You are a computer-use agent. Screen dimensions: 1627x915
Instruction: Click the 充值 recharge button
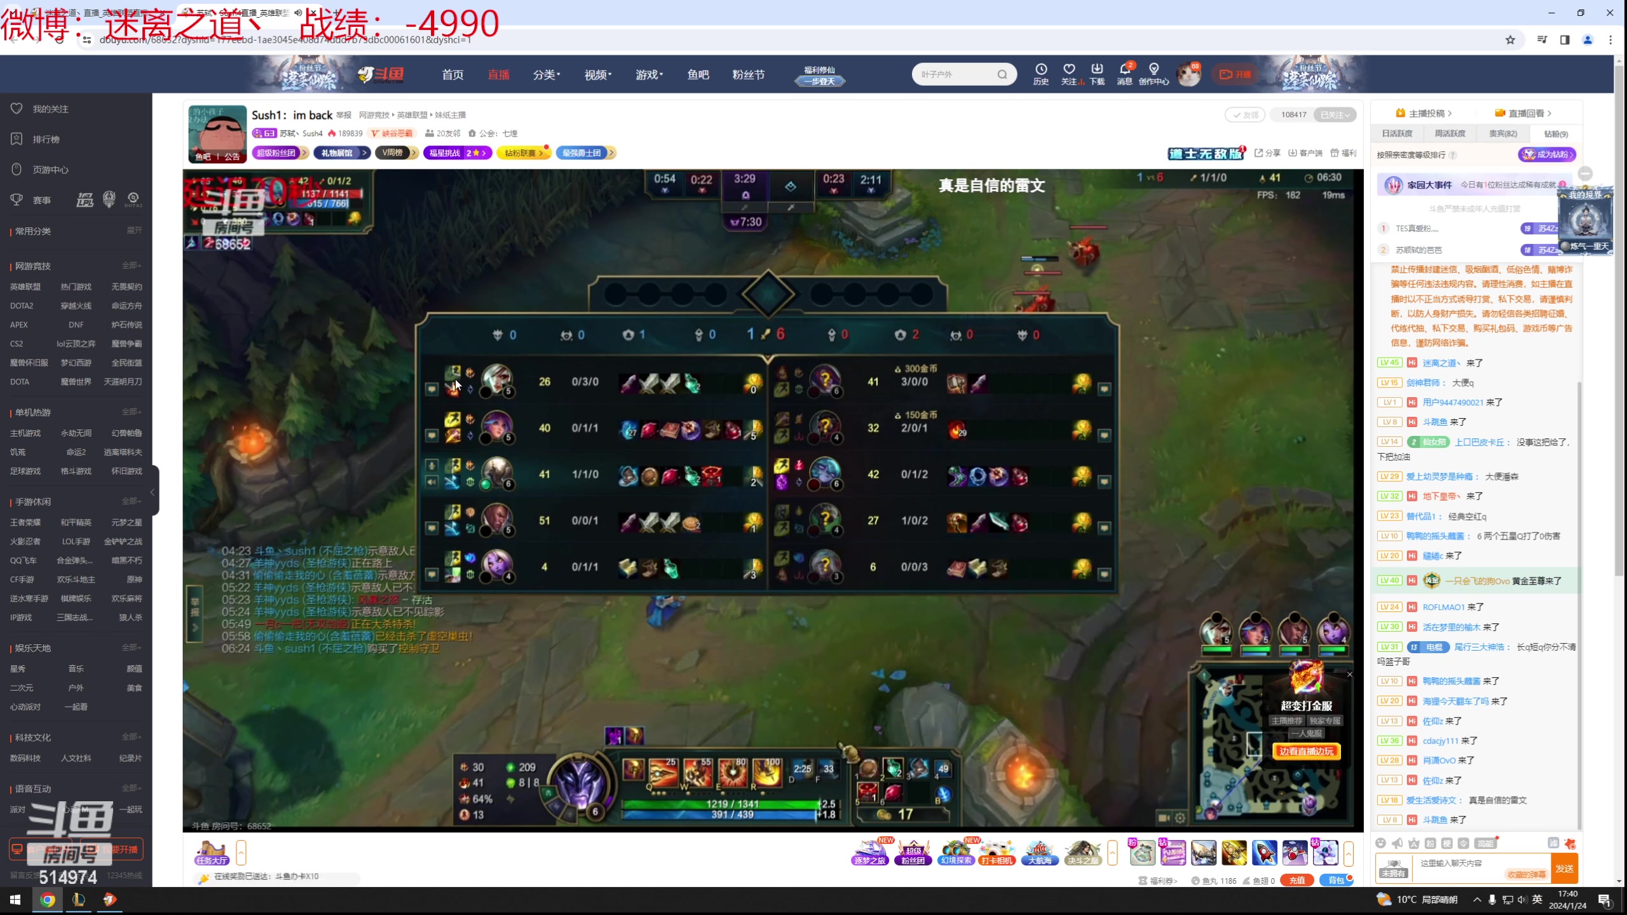coord(1297,880)
